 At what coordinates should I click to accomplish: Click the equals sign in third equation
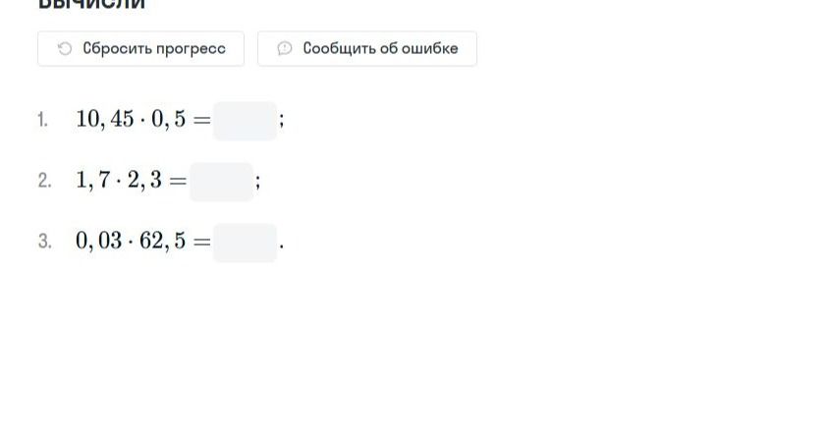(x=201, y=243)
